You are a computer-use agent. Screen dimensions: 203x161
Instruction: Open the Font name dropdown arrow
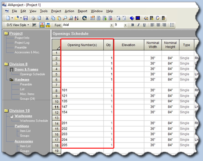[x=112, y=25]
